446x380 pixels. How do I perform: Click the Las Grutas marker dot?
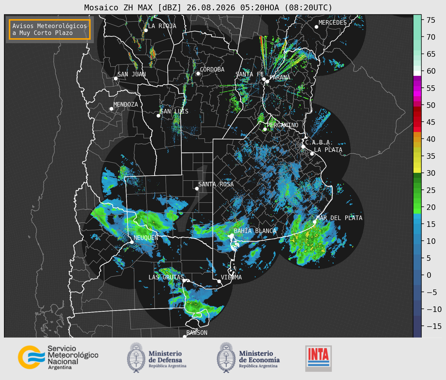(x=184, y=281)
